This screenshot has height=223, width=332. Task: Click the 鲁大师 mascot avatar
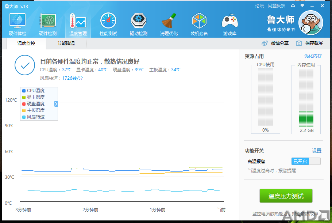pyautogui.click(x=310, y=23)
